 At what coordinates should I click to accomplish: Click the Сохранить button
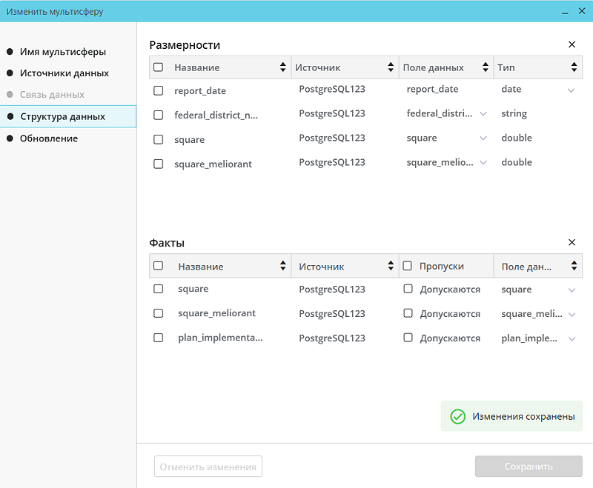click(529, 467)
